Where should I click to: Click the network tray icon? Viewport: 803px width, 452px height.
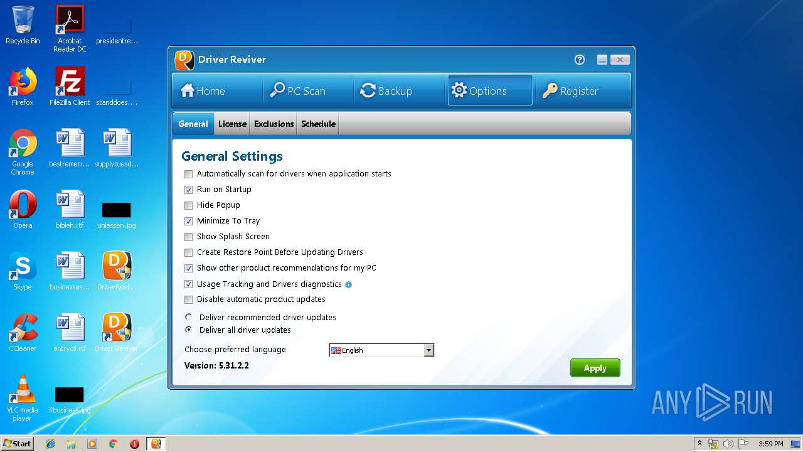coord(713,444)
